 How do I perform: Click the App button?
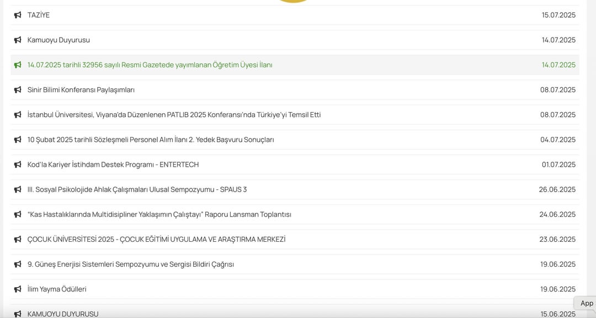[x=586, y=303]
